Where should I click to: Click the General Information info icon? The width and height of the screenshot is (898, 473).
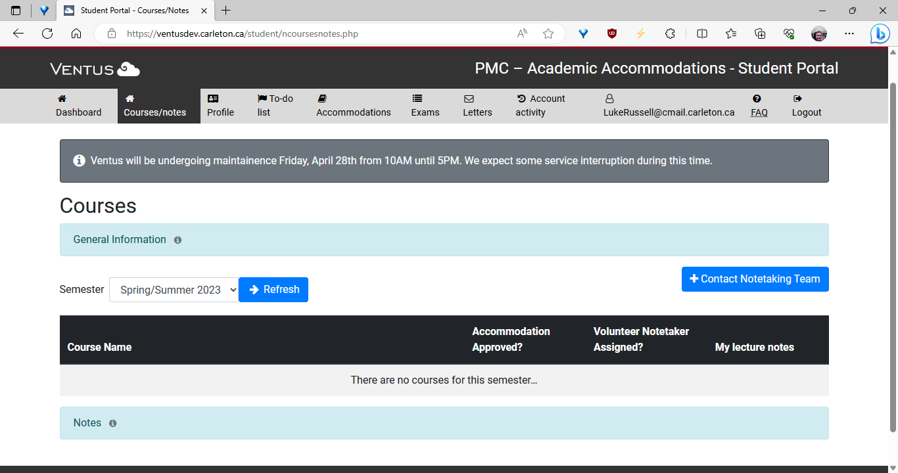point(177,240)
